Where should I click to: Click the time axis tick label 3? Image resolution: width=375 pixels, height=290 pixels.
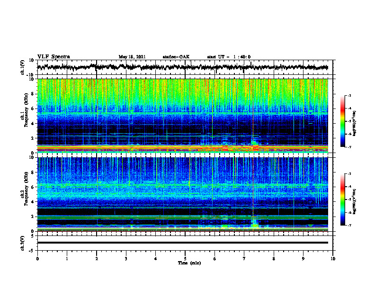(x=126, y=259)
